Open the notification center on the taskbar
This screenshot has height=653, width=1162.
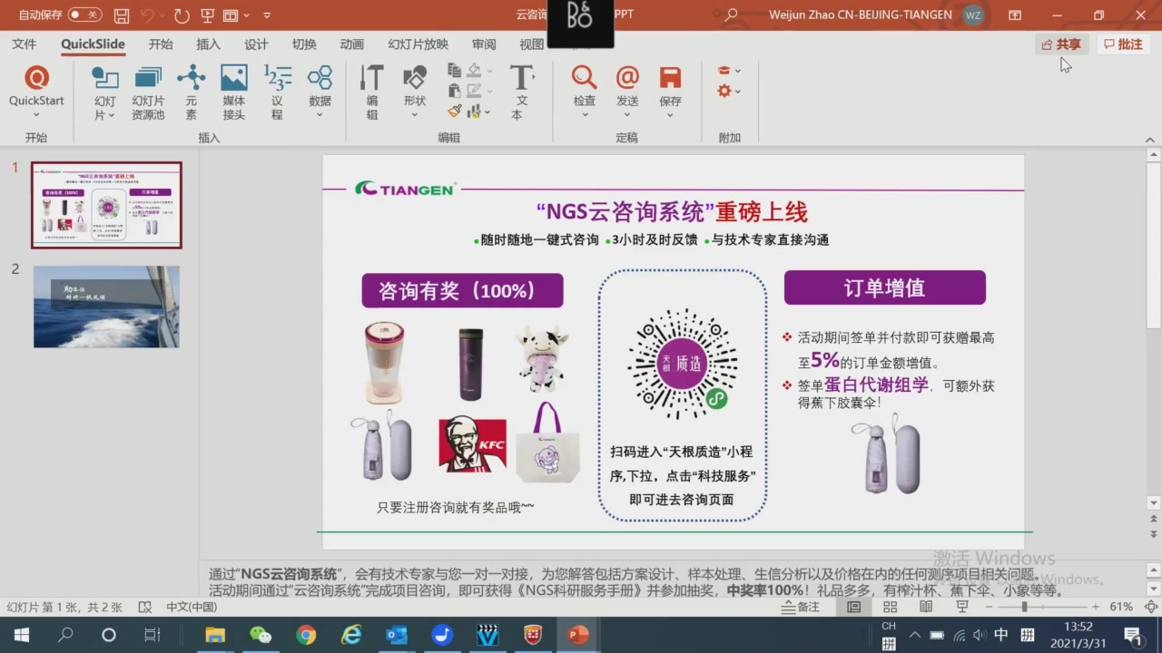coord(1132,635)
